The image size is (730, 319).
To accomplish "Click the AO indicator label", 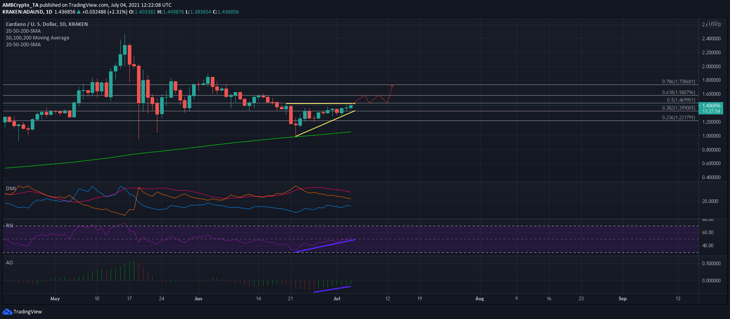I will [9, 263].
